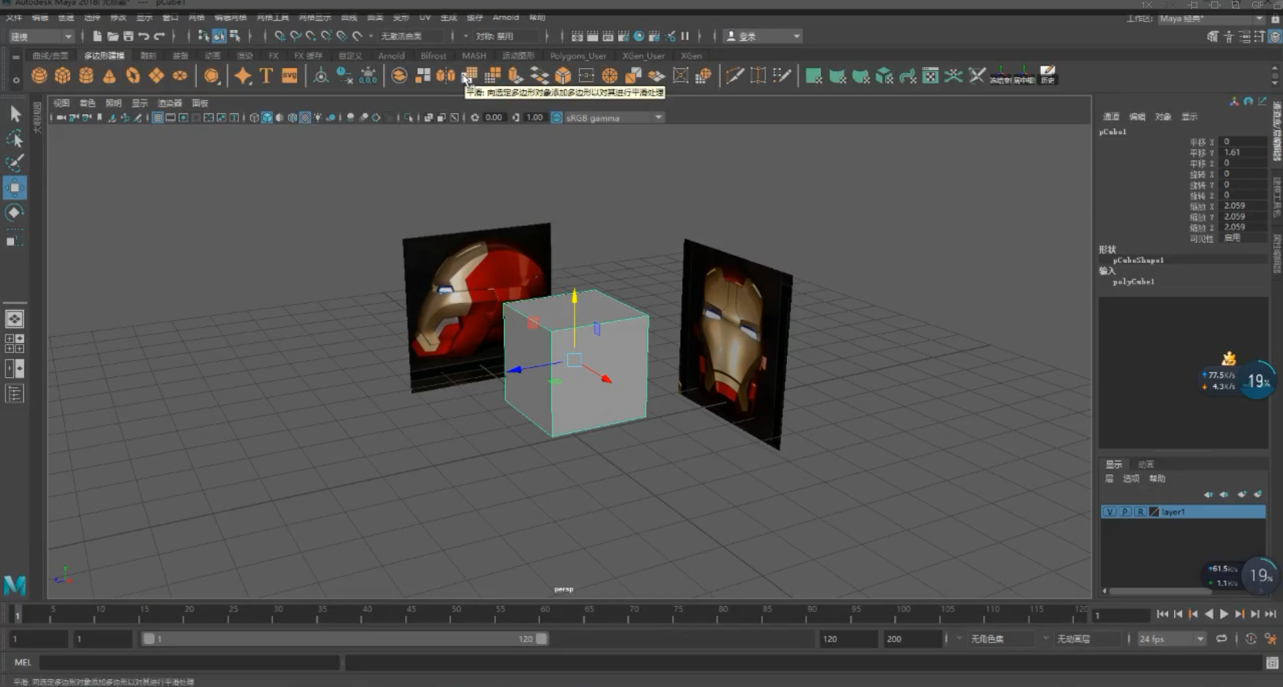Select the Lasso tool in toolbox
This screenshot has height=687, width=1283.
(x=15, y=139)
